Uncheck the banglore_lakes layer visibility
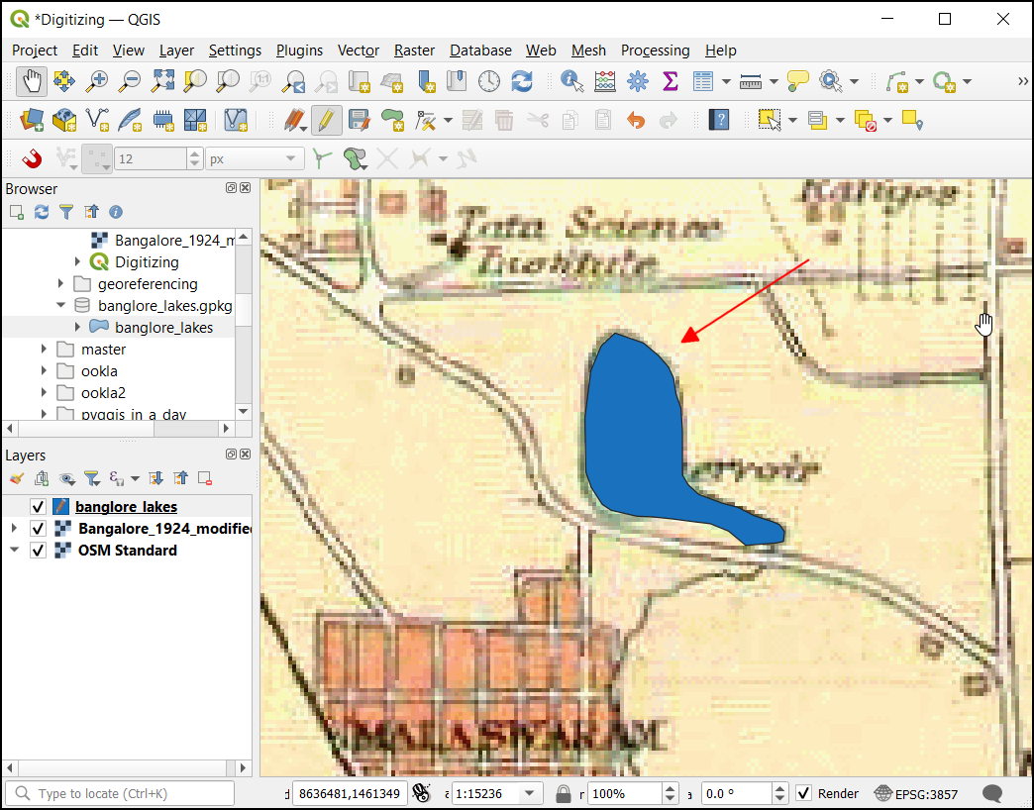 coord(38,507)
